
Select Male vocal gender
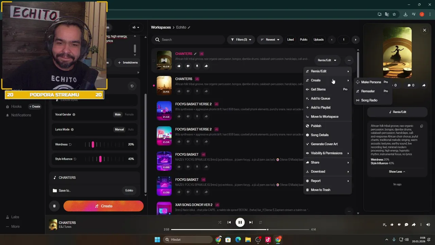coord(118,115)
